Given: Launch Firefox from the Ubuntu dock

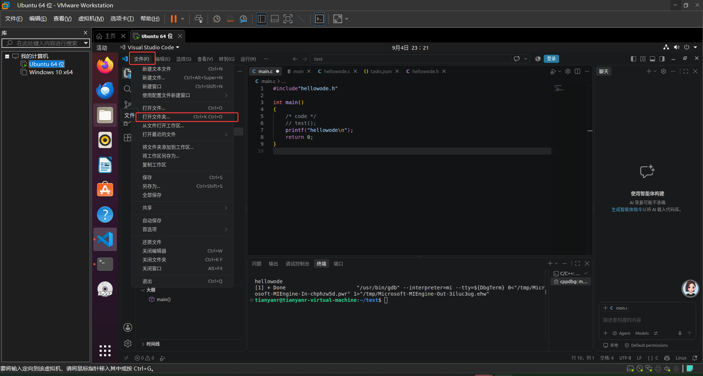Looking at the screenshot, I should [x=105, y=65].
